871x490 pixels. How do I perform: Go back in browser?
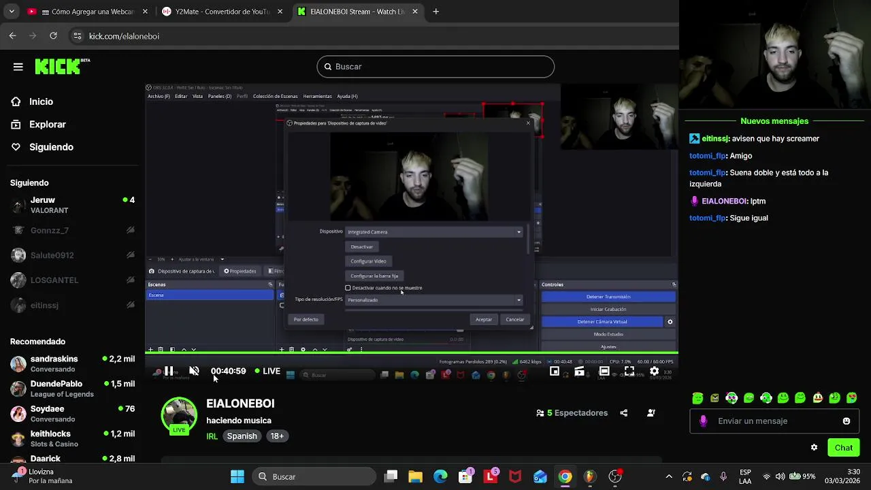[13, 36]
